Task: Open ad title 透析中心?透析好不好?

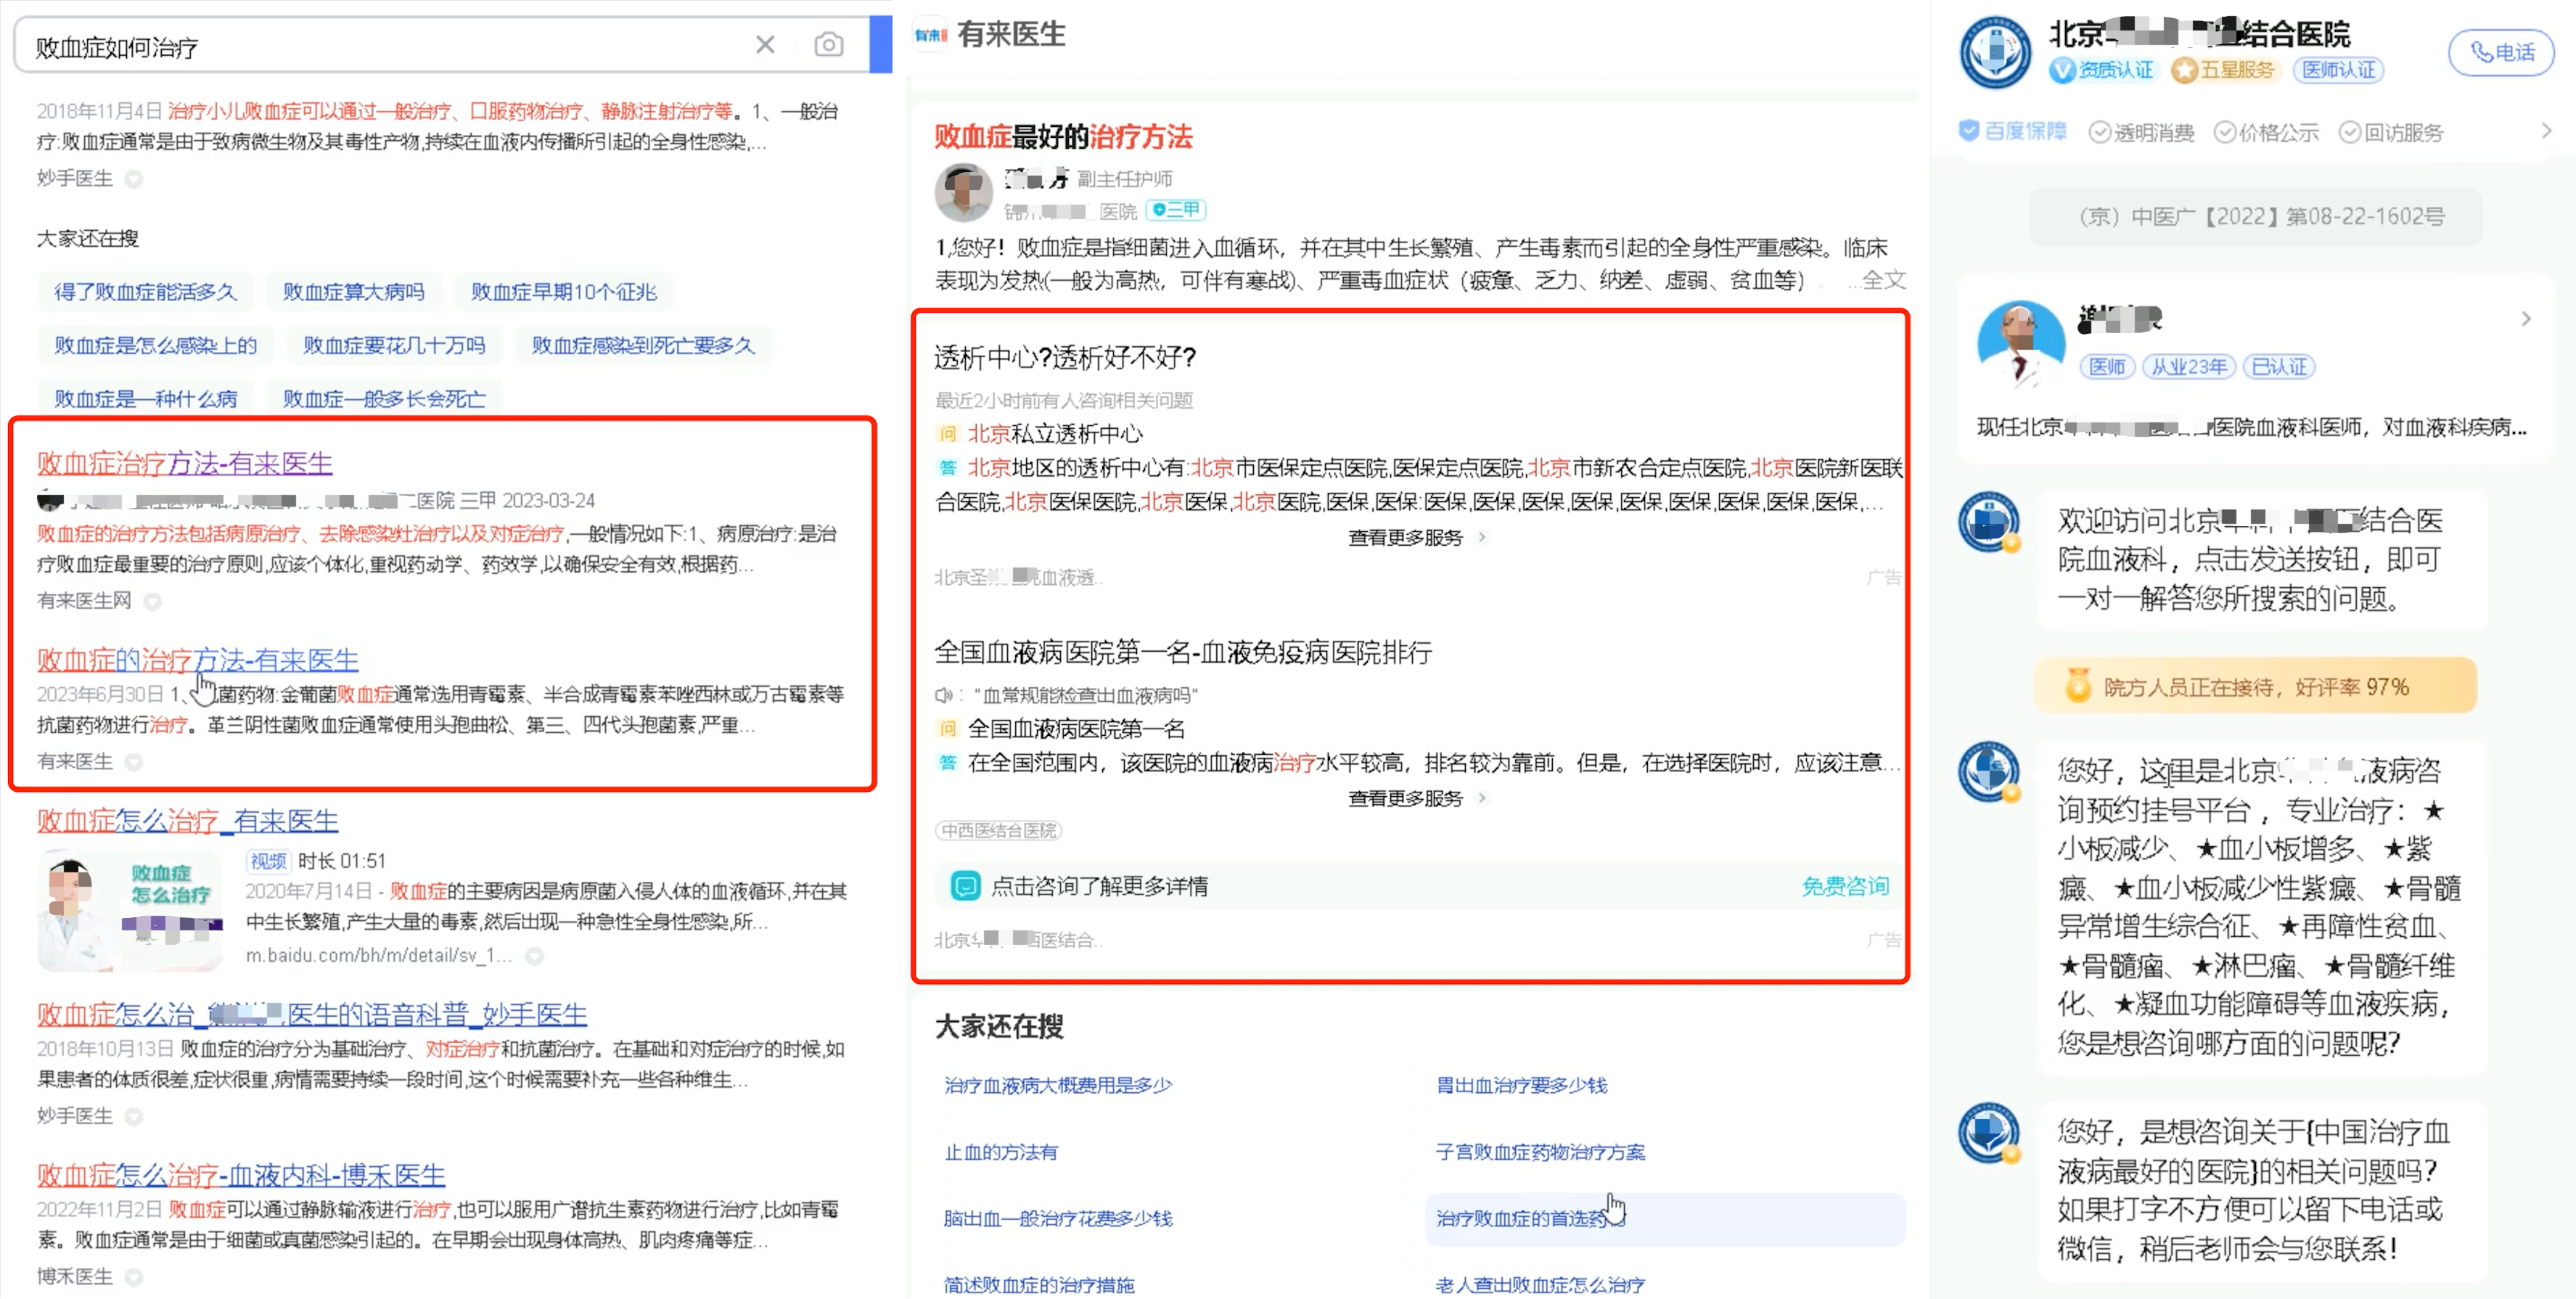Action: click(1065, 358)
